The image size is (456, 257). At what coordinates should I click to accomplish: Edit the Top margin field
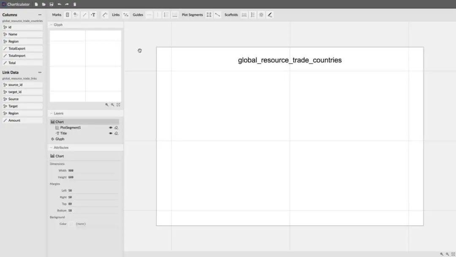click(93, 204)
